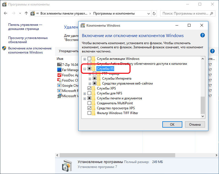
Task: Click the Microsoft R entry icon
Action: [59, 91]
